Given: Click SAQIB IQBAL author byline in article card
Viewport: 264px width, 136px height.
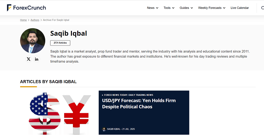Looking at the screenshot, I should click(114, 129).
